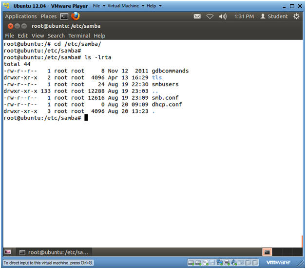The image size is (306, 269).
Task: Open the mail envelope indicator
Action: tap(197, 17)
